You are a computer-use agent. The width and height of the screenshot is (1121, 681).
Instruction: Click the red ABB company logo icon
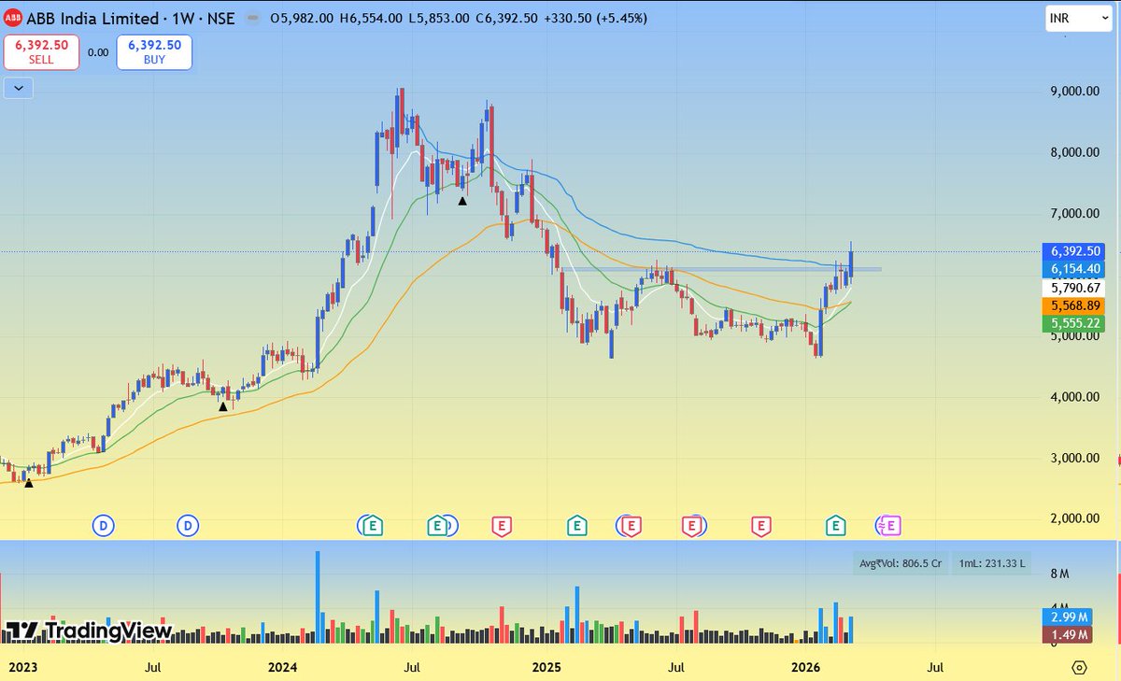(12, 19)
